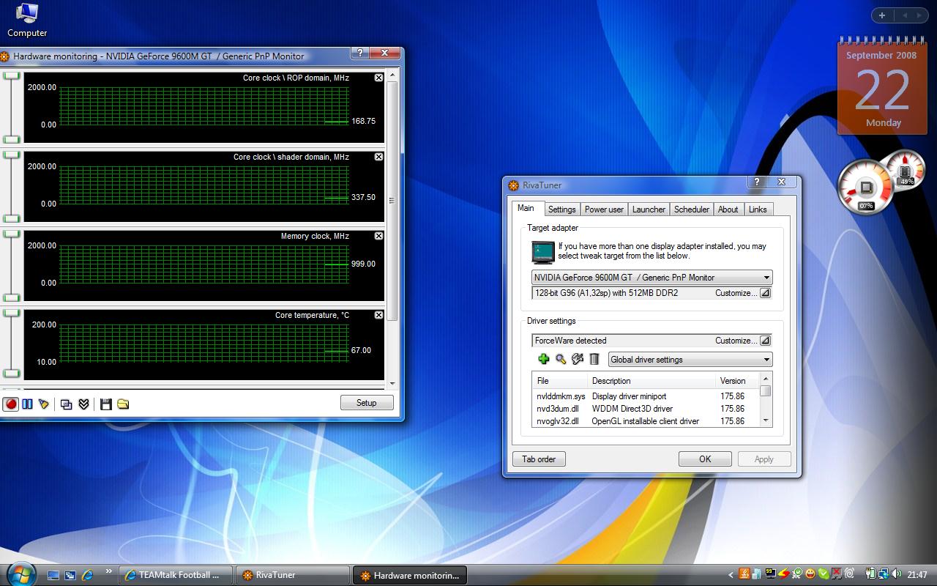
Task: Open the Links tab
Action: pyautogui.click(x=758, y=209)
